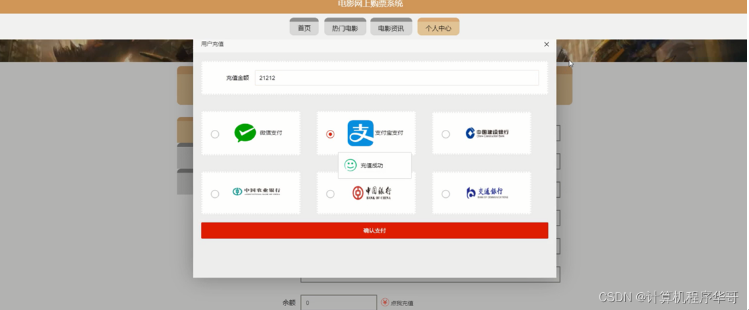Select the Bank of China radio button
749x310 pixels.
click(x=330, y=194)
